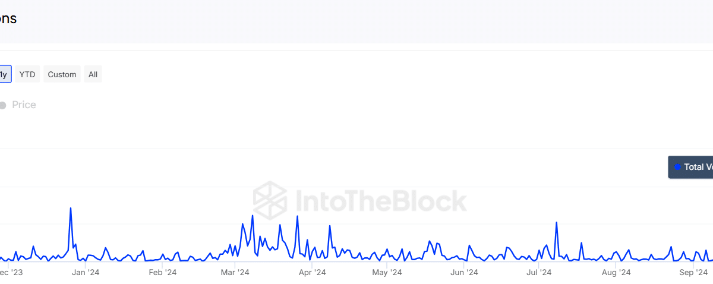
Task: Select the May '24 axis label
Action: (x=387, y=273)
